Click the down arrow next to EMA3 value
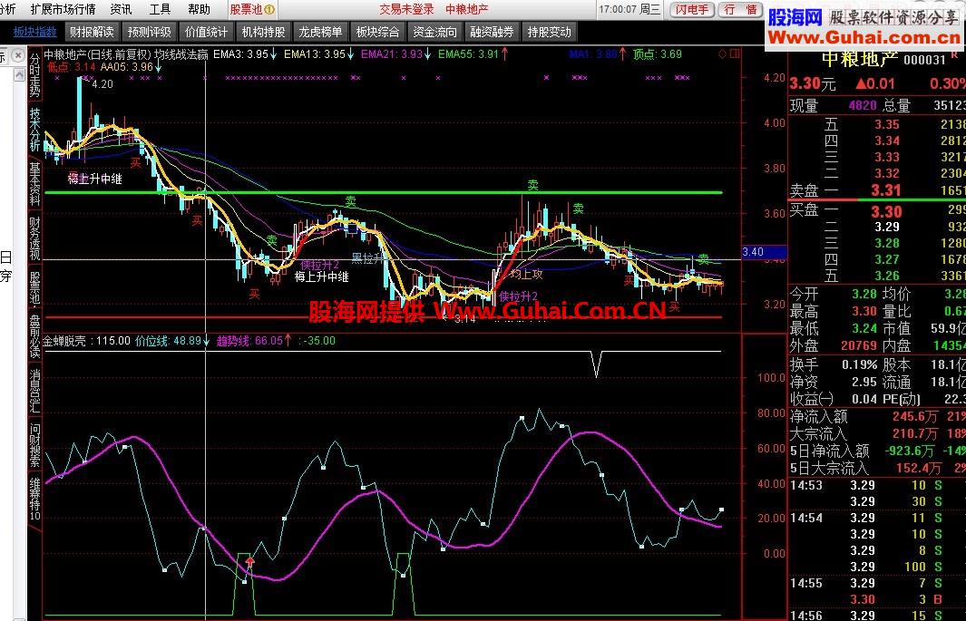Viewport: 966px width, 621px height. (x=274, y=54)
